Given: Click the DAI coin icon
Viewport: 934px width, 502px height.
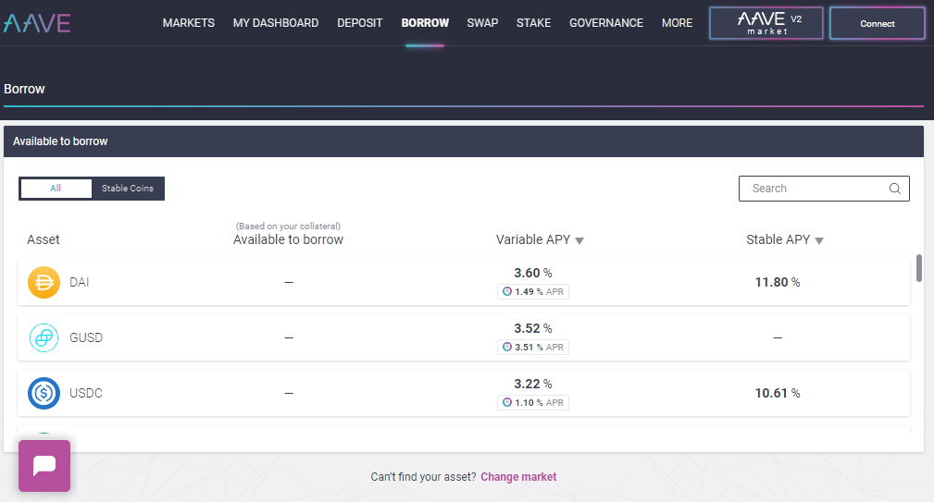Looking at the screenshot, I should (44, 282).
